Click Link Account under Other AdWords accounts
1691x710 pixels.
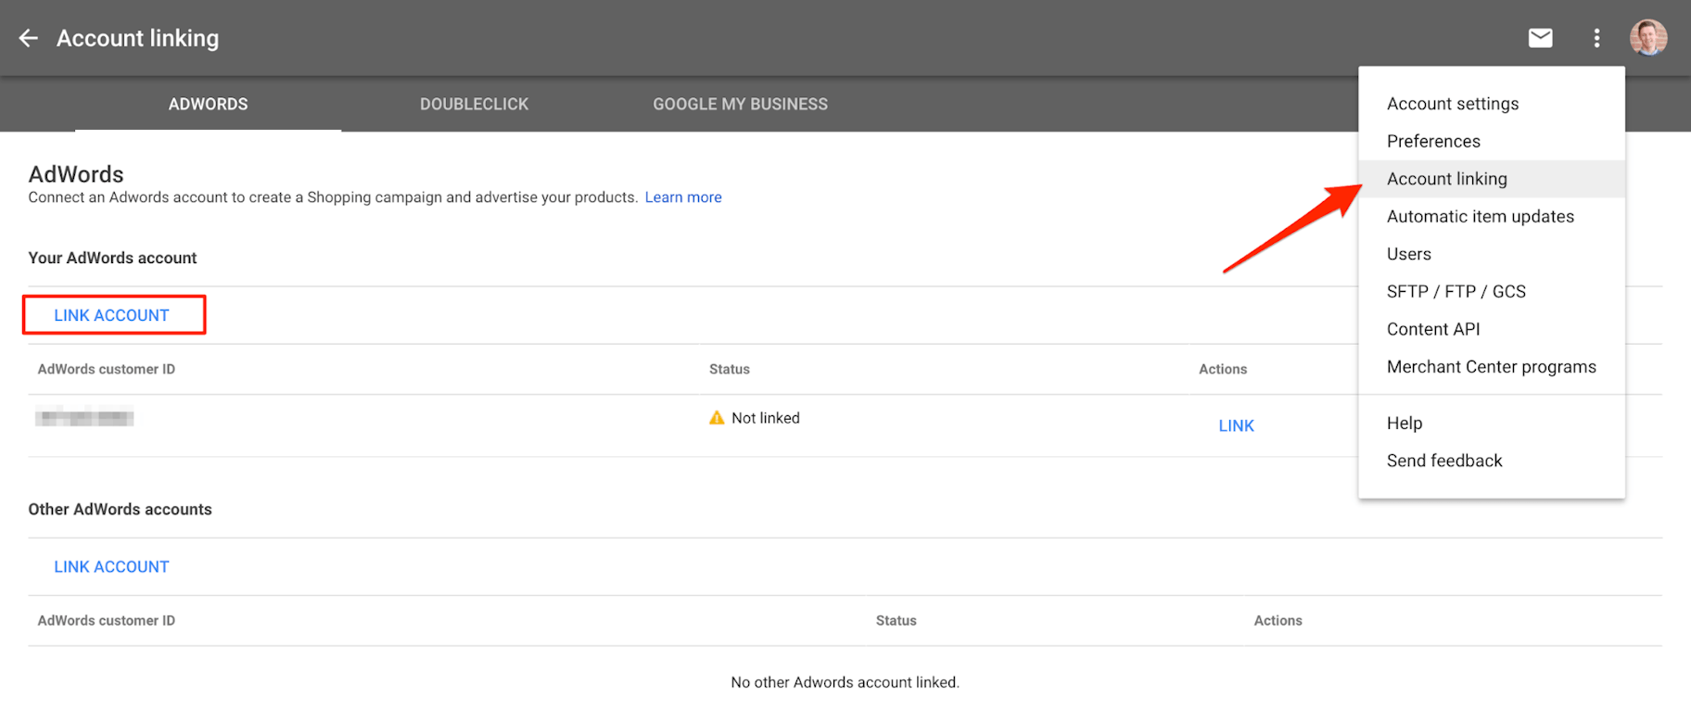tap(112, 566)
